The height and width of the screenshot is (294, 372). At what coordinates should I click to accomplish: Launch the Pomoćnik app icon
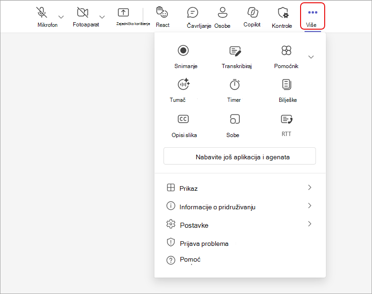coord(286,50)
